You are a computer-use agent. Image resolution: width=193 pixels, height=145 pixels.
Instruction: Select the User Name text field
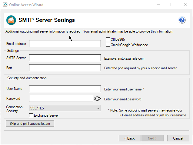click(65, 89)
